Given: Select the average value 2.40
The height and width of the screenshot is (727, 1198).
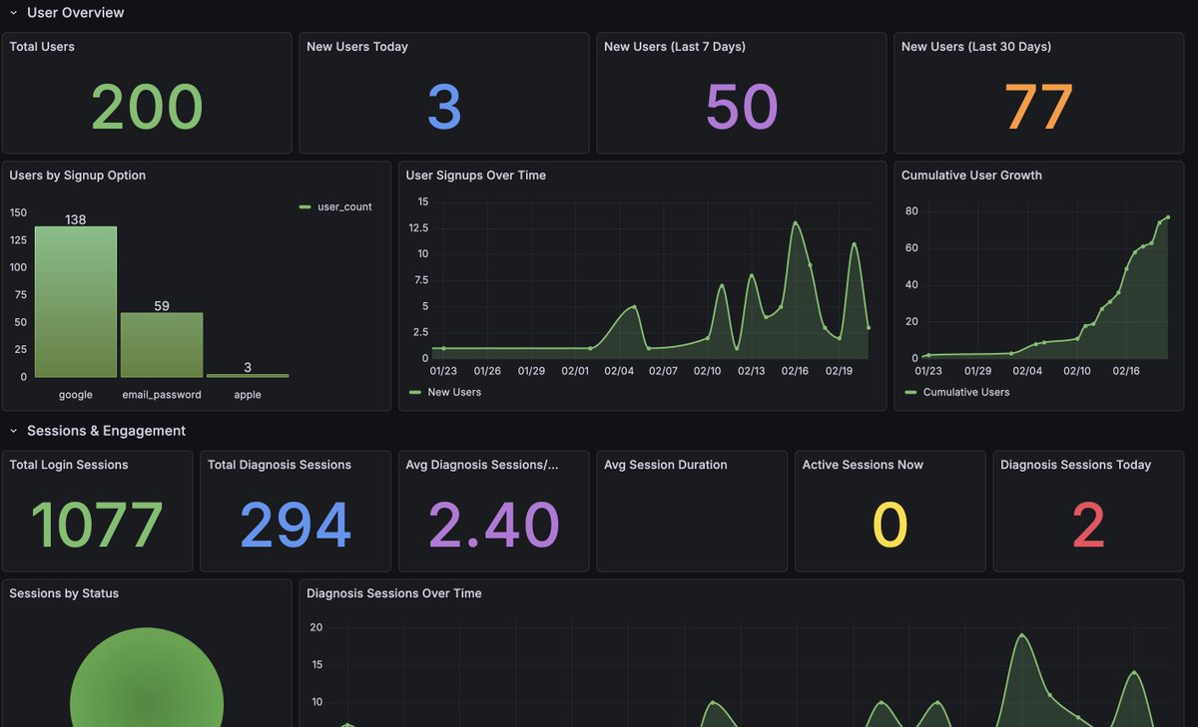Looking at the screenshot, I should [494, 525].
